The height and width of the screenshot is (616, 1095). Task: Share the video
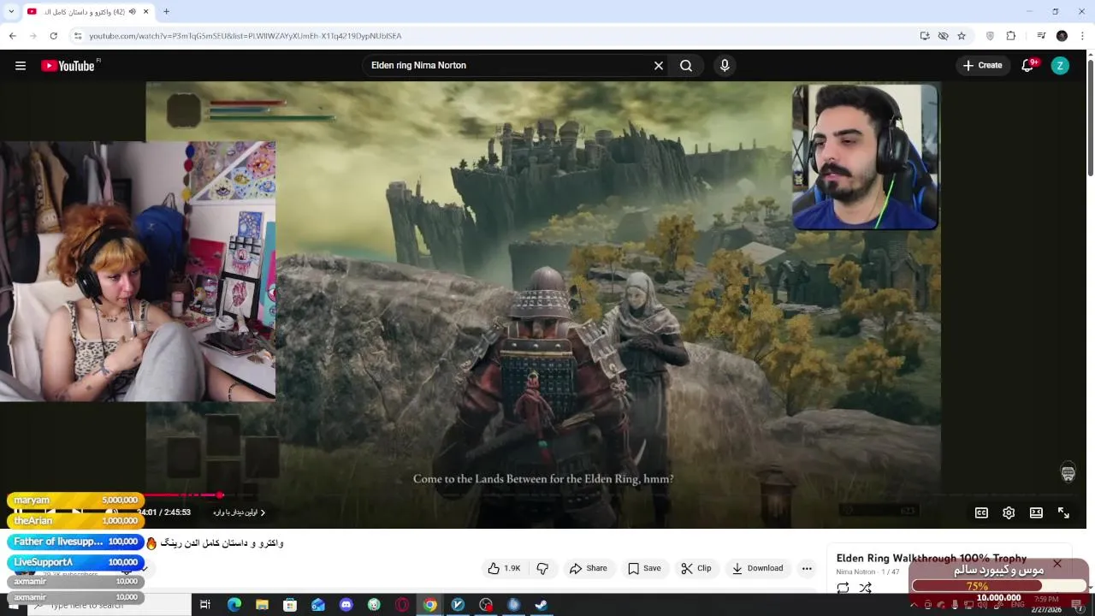click(x=589, y=568)
